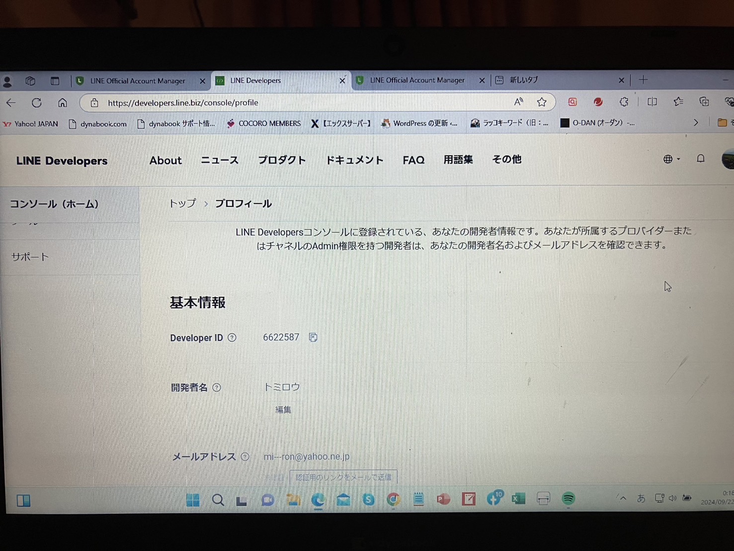Open the COCORO MEMBERS bookmark
This screenshot has width=734, height=551.
[264, 123]
